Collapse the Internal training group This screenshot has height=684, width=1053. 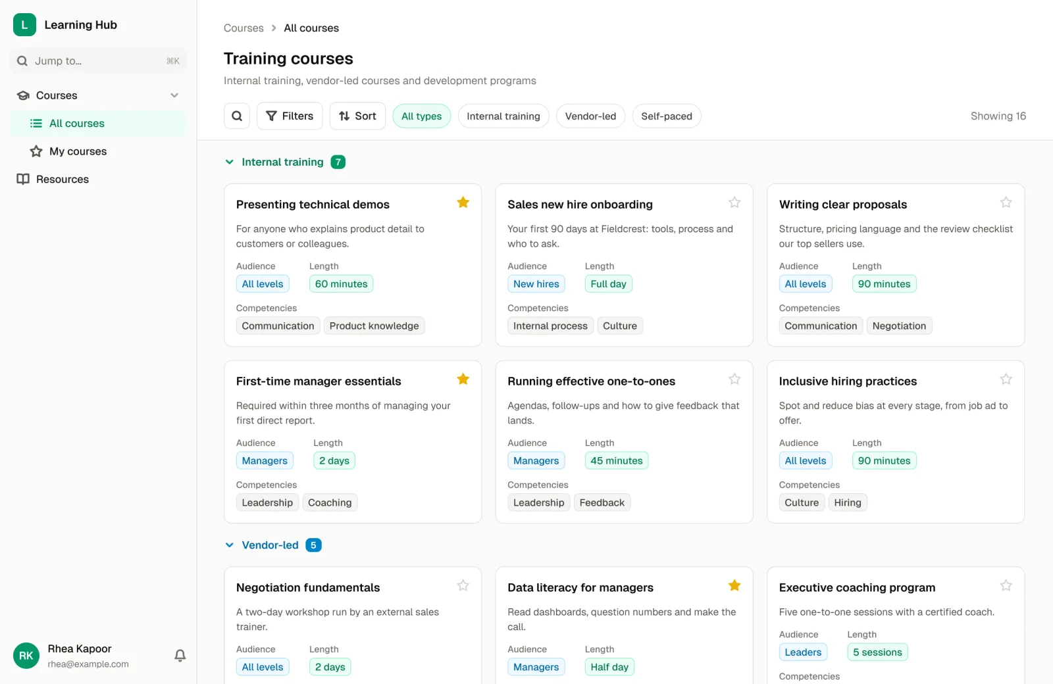229,162
